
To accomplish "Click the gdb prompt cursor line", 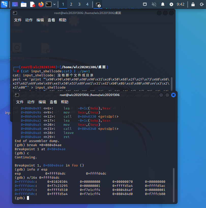I will point(22,198).
